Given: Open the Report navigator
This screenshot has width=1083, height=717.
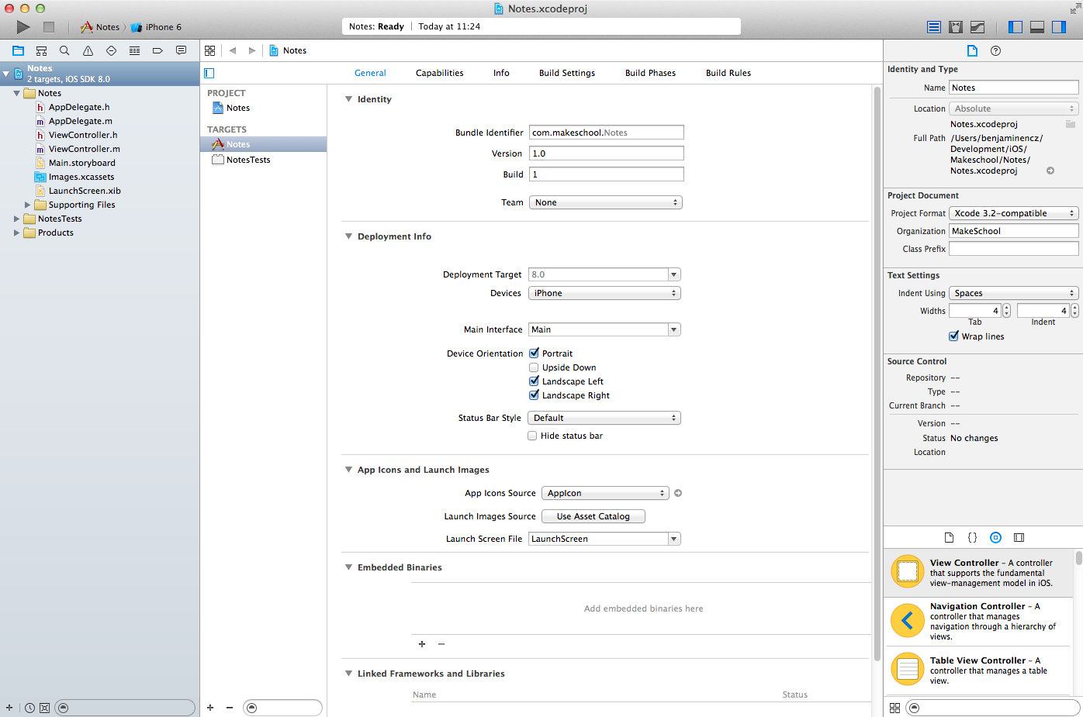Looking at the screenshot, I should point(181,50).
